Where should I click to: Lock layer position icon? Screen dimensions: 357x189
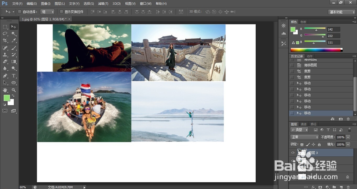pos(313,144)
